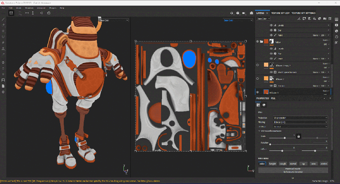Hide the topmost Levels effect

coord(271,25)
